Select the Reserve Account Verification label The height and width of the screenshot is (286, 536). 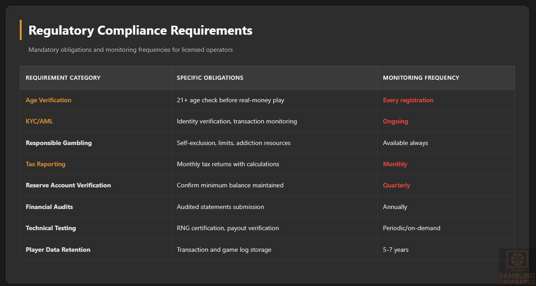(68, 185)
